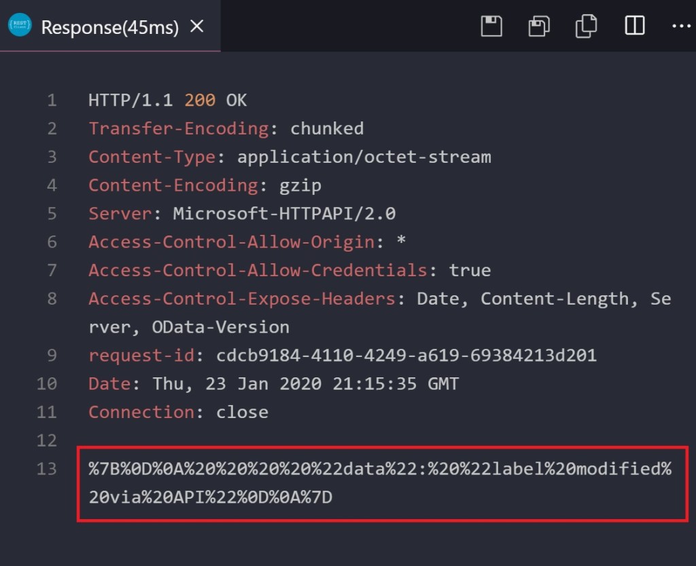Select the Response(45ms) tab
Image resolution: width=696 pixels, height=566 pixels.
coord(109,27)
